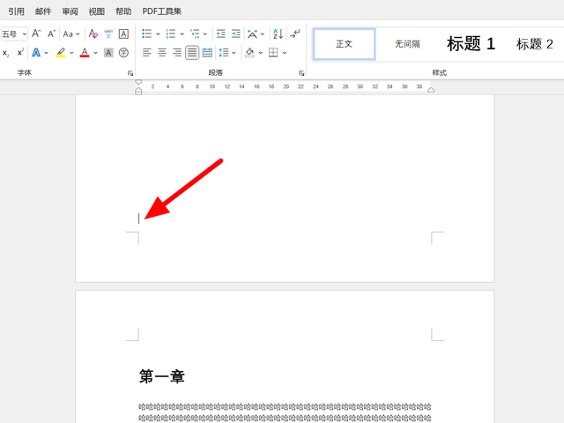Open the bullet list dropdown arrow

[x=158, y=34]
